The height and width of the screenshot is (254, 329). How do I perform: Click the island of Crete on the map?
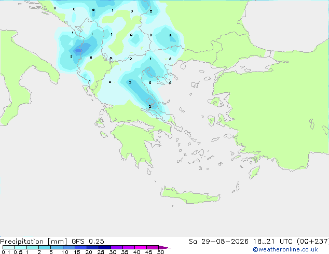pyautogui.click(x=190, y=195)
